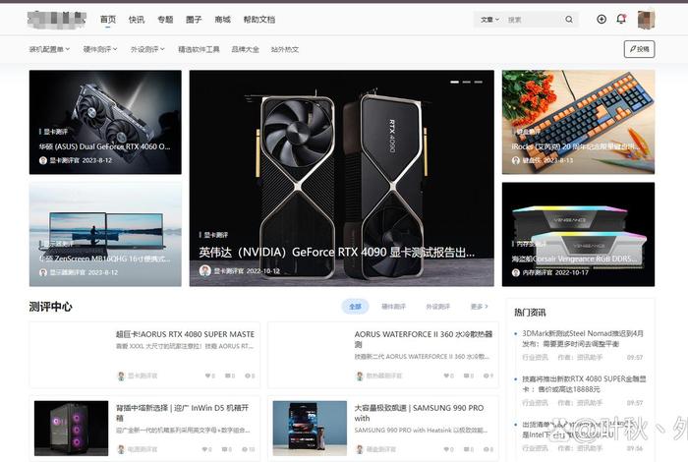Click views icon on InWin D5 card
This screenshot has height=462, width=688.
click(x=245, y=449)
